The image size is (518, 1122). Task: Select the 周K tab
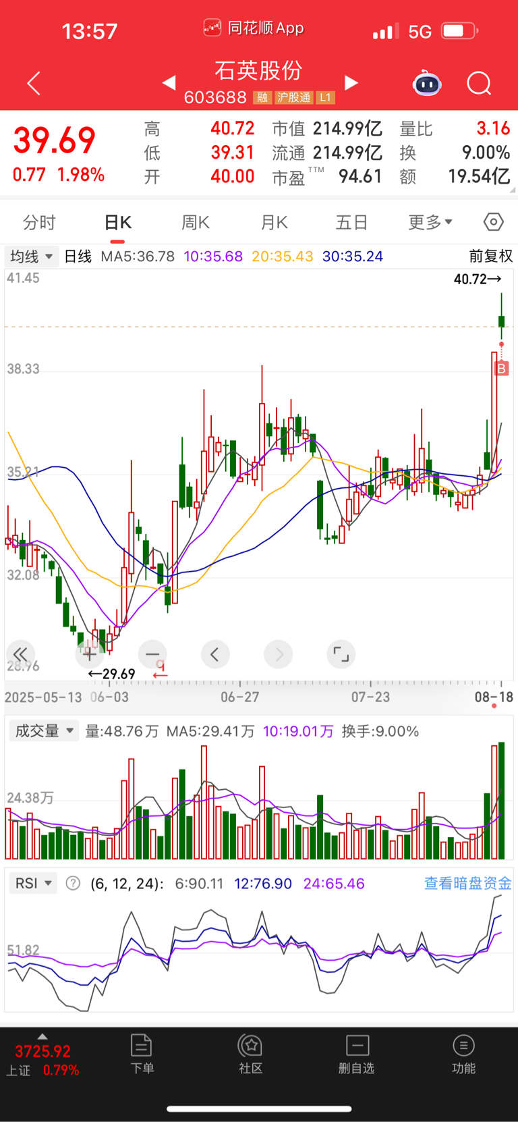point(196,222)
